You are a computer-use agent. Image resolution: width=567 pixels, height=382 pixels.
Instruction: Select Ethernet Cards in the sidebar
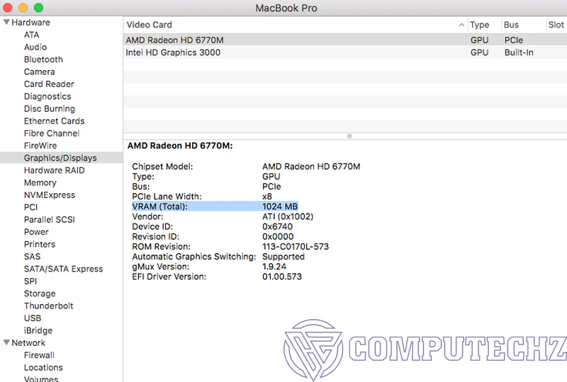pyautogui.click(x=55, y=121)
